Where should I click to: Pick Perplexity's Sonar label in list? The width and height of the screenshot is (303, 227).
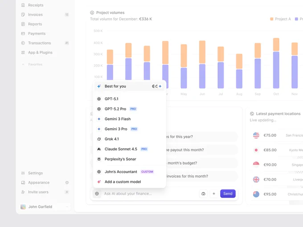click(120, 159)
